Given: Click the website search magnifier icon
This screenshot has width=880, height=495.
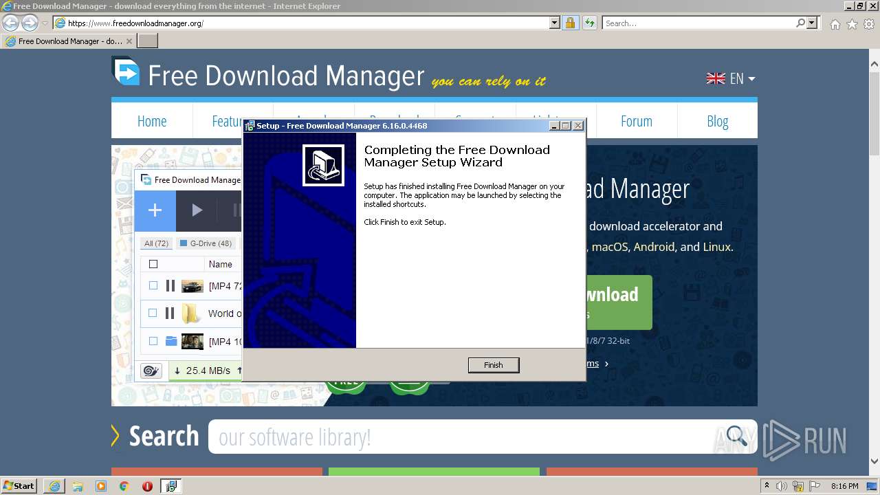Looking at the screenshot, I should click(x=736, y=435).
